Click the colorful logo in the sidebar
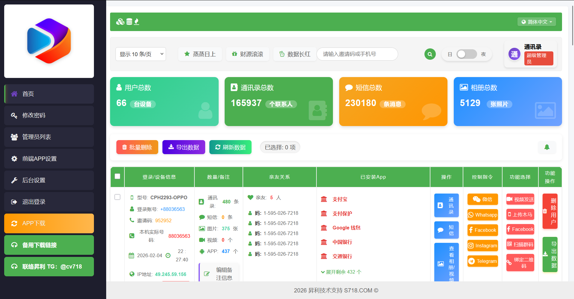The width and height of the screenshot is (574, 299). pos(49,41)
